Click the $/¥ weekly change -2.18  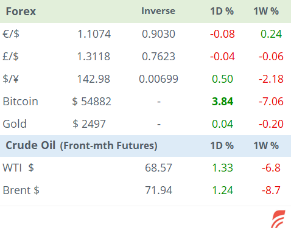click(x=271, y=79)
